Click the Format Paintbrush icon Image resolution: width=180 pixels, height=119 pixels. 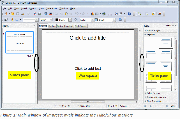pyautogui.click(x=71, y=14)
